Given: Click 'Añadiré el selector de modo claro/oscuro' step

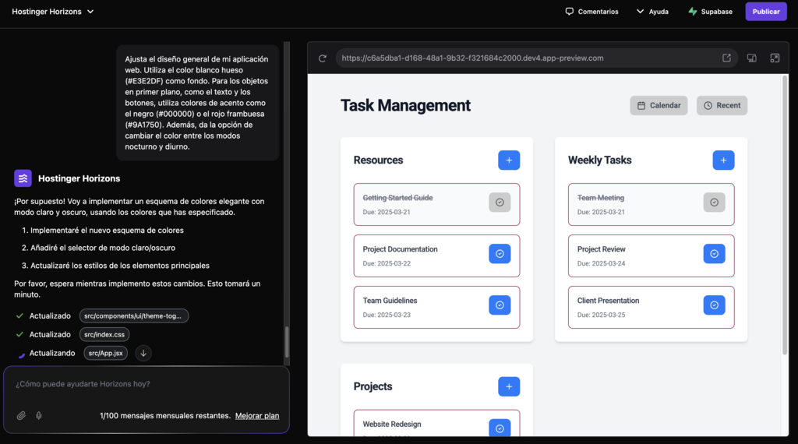Looking at the screenshot, I should tap(103, 248).
